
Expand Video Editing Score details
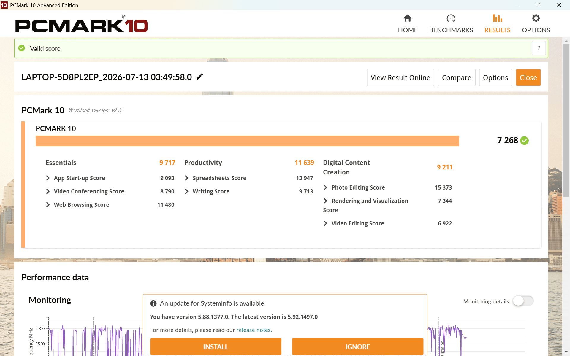tap(326, 223)
